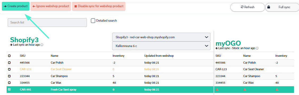Click Ignore webshop product button
This screenshot has width=299, height=95.
[51, 6]
